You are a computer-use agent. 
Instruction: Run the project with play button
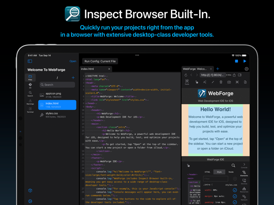tap(245, 61)
